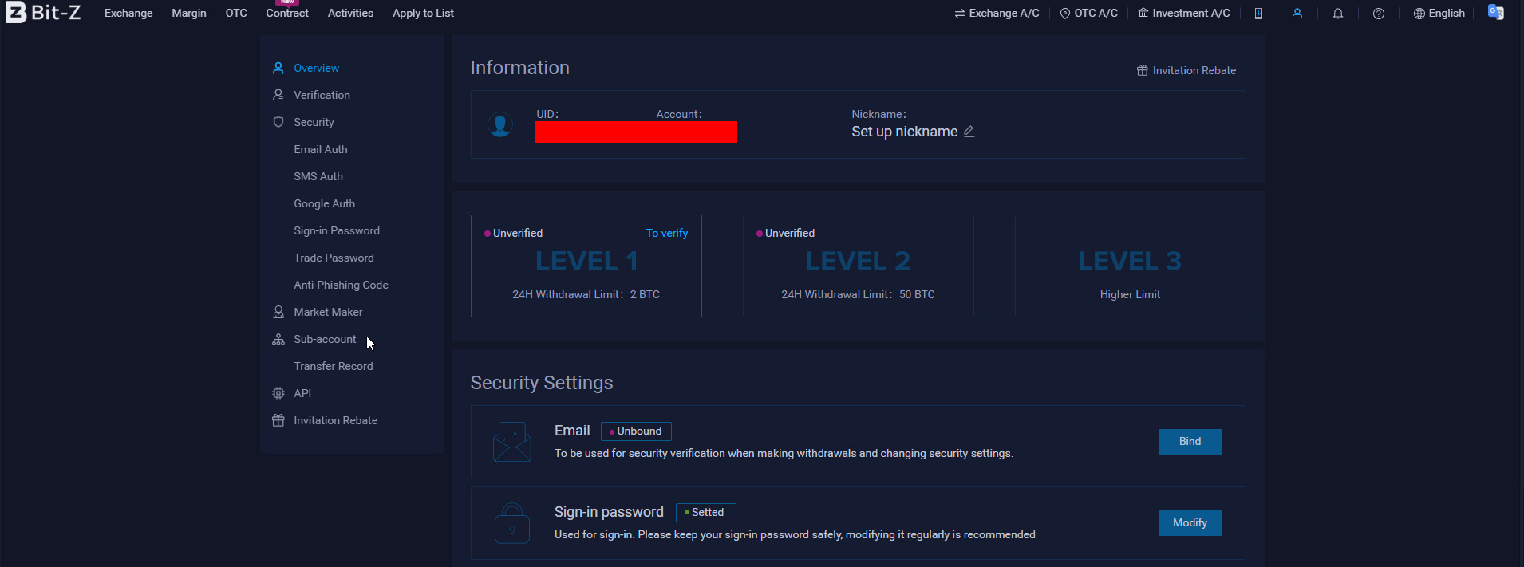Click Bind button for Email

(1190, 442)
